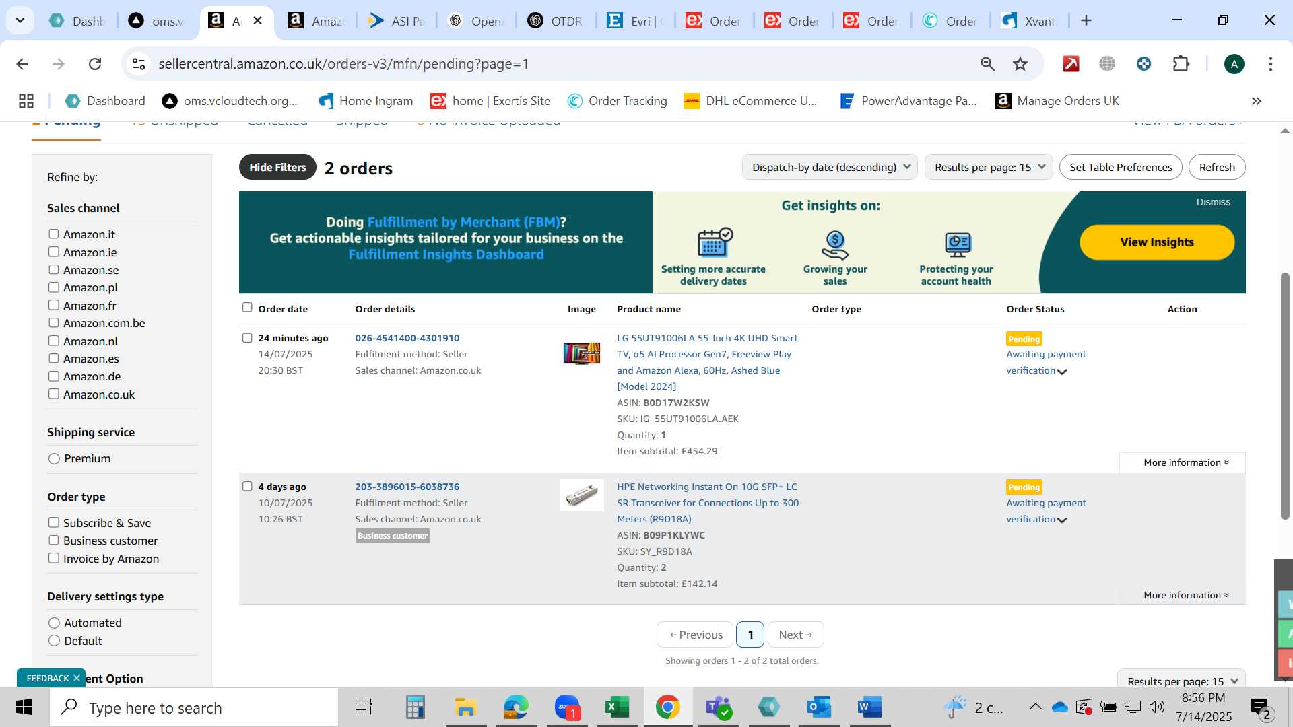1293x727 pixels.
Task: Switch to the Xvant browser tab
Action: [1028, 21]
